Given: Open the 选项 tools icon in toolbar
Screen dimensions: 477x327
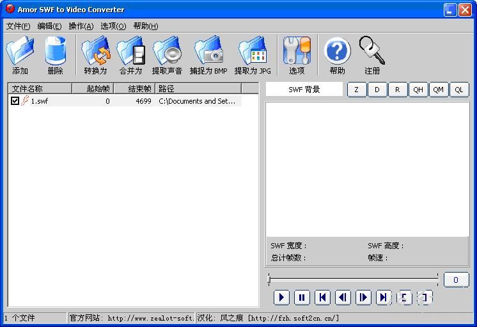Looking at the screenshot, I should point(297,51).
